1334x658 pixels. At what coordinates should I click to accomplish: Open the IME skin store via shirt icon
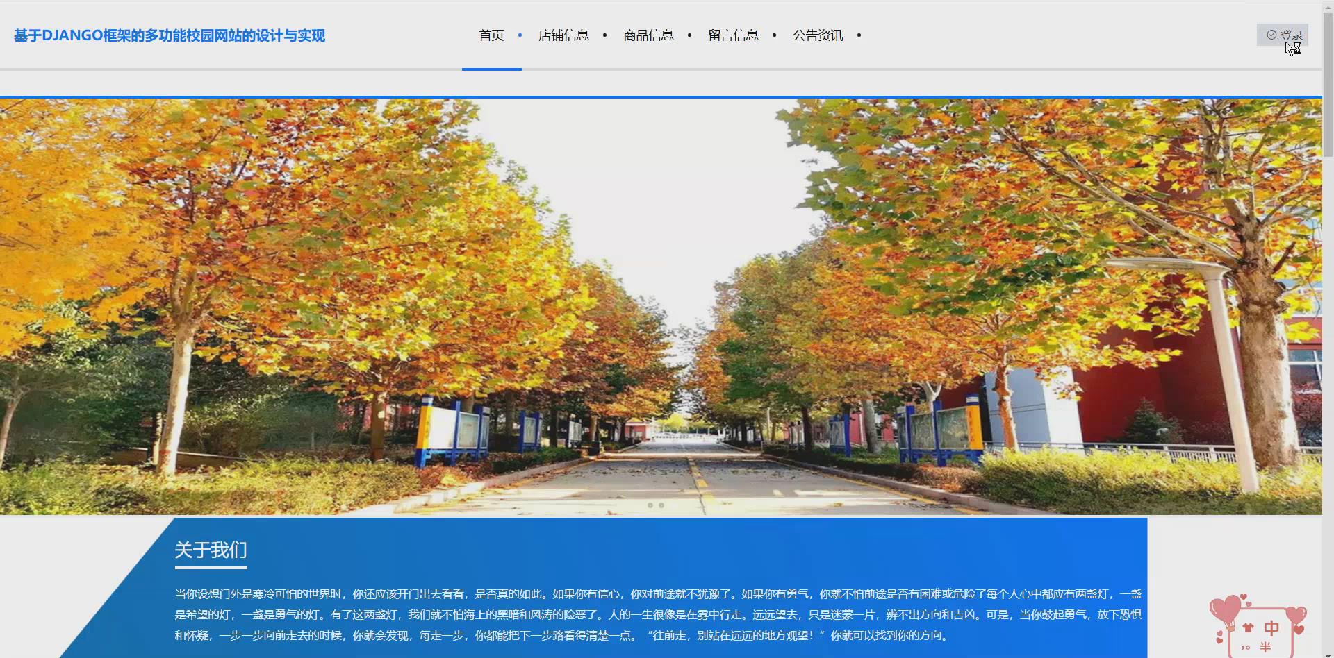(x=1249, y=627)
